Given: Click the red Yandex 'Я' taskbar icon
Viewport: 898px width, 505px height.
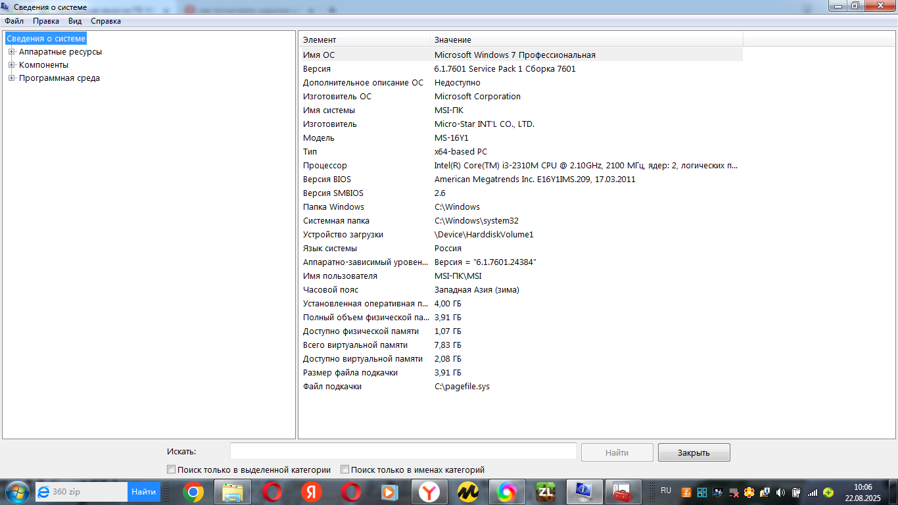Looking at the screenshot, I should (311, 492).
